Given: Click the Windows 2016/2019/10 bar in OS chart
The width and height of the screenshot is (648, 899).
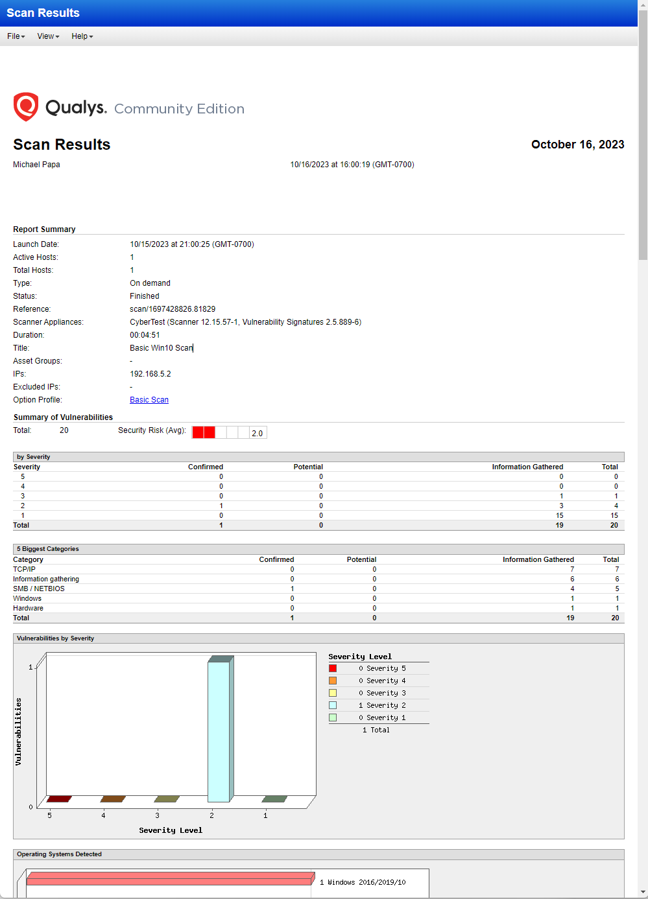Looking at the screenshot, I should coord(169,879).
